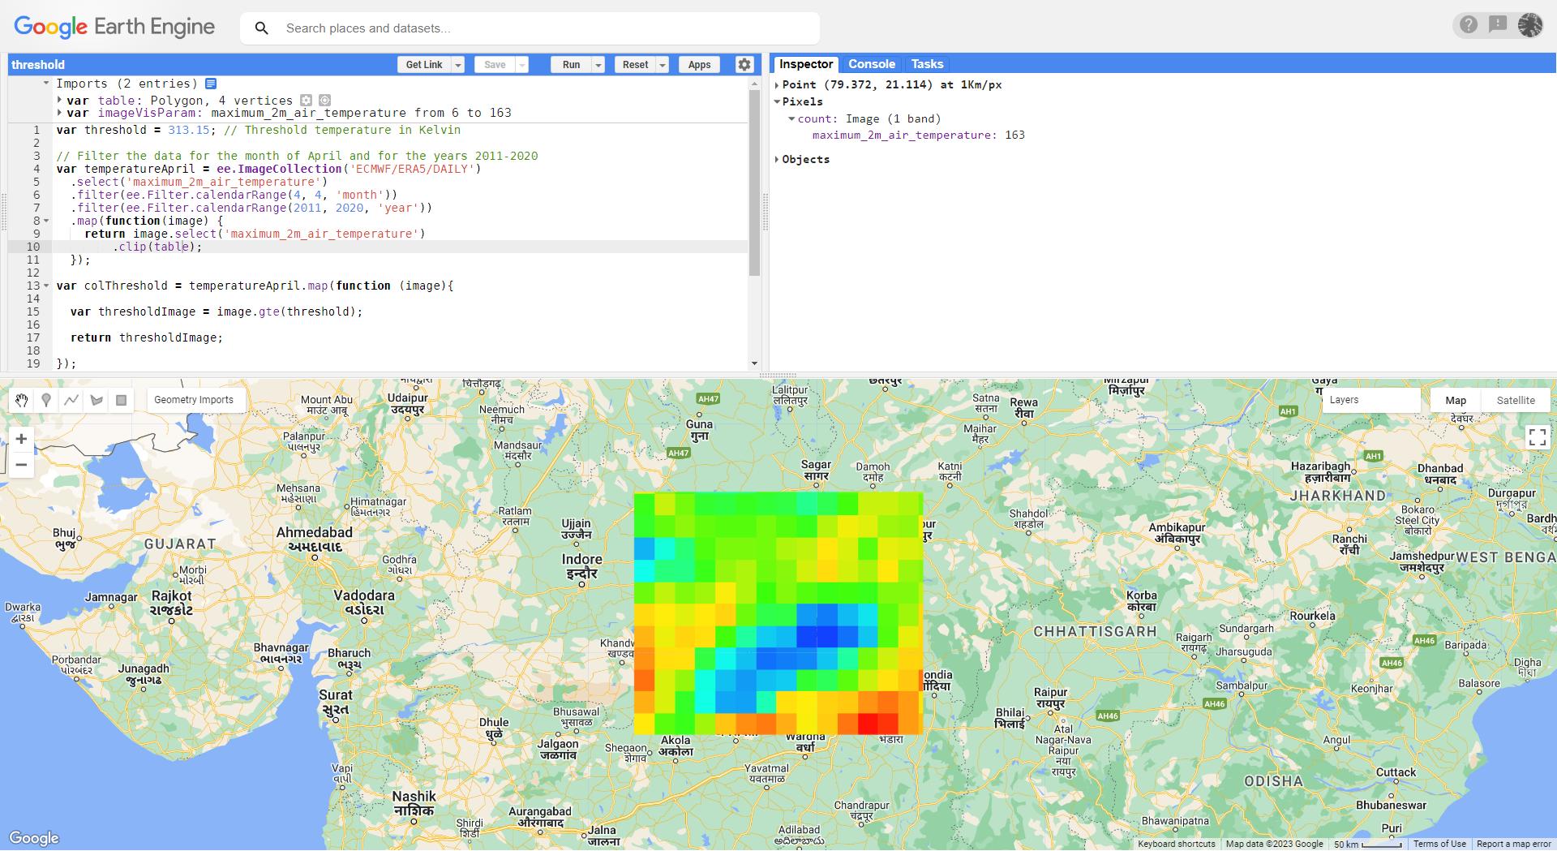Click Report a map error link
The image size is (1557, 851).
coord(1513,844)
